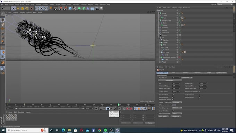Click the MoGraph Array generator icon
The height and width of the screenshot is (133, 236).
(84, 9)
